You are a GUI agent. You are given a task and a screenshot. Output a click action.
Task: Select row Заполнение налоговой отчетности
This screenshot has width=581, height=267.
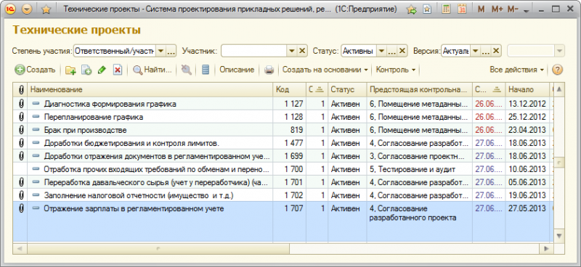click(283, 195)
